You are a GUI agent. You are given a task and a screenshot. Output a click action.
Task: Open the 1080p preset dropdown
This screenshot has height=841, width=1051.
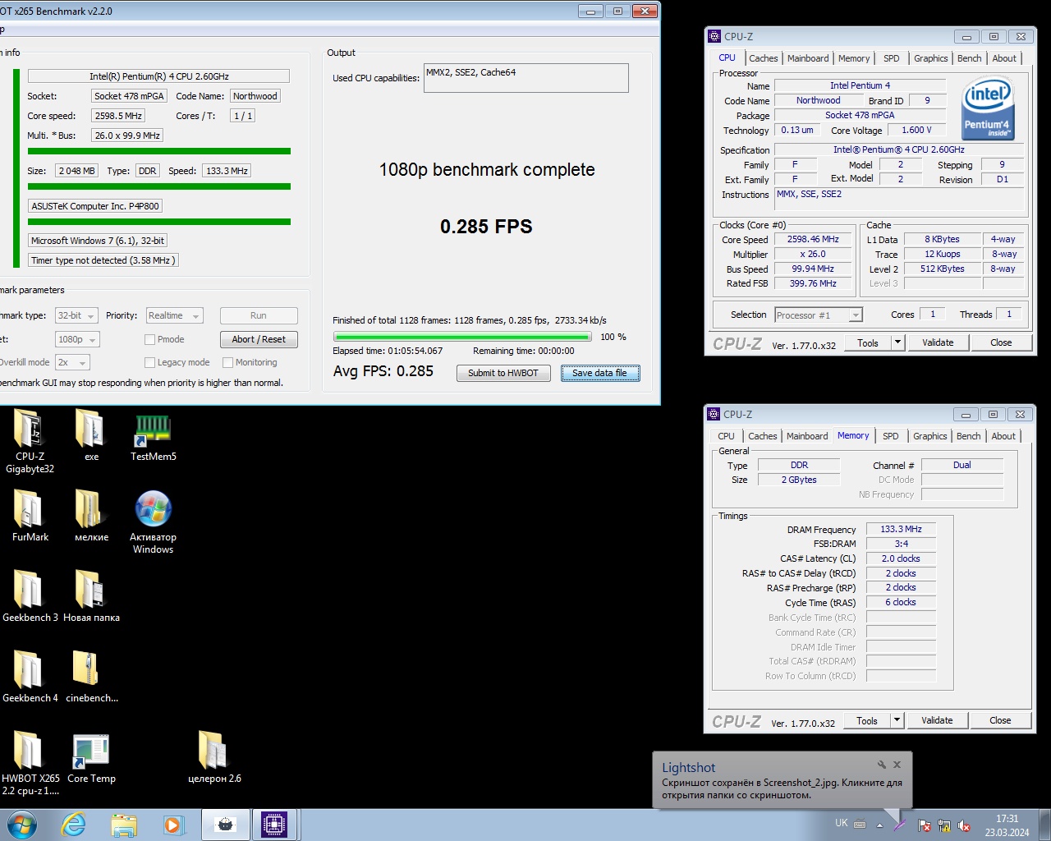[x=77, y=339]
